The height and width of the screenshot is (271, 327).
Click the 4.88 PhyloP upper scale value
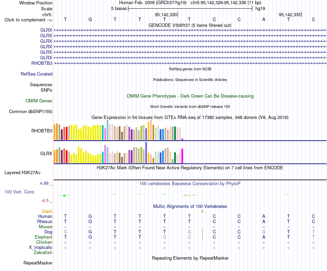(44, 183)
